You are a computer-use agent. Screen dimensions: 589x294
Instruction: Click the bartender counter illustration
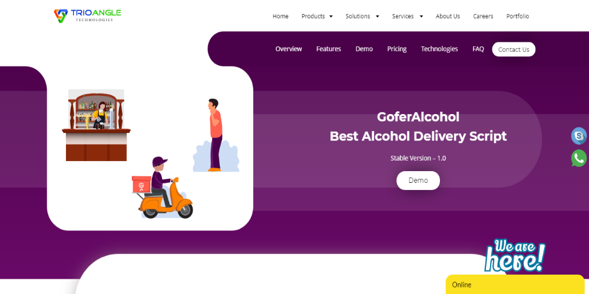(x=96, y=125)
